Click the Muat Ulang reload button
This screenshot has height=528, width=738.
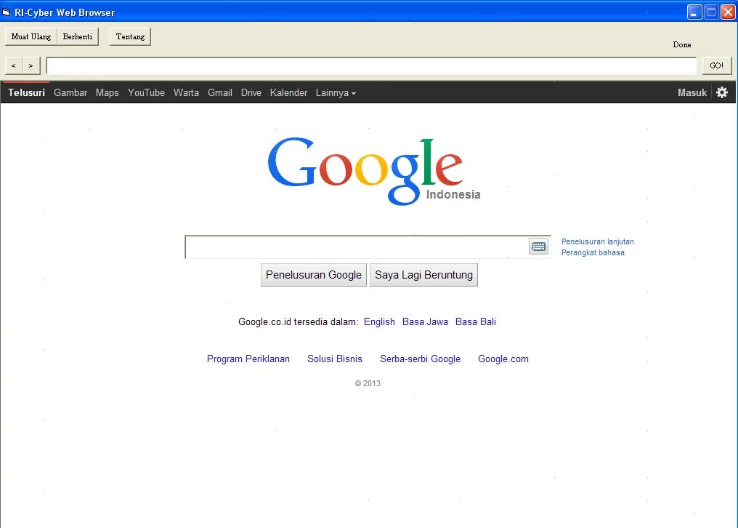(x=31, y=37)
